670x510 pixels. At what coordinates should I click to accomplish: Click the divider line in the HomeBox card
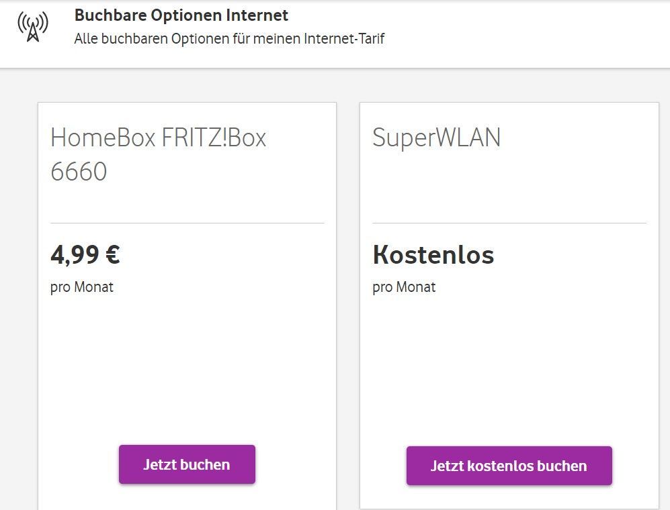(187, 223)
